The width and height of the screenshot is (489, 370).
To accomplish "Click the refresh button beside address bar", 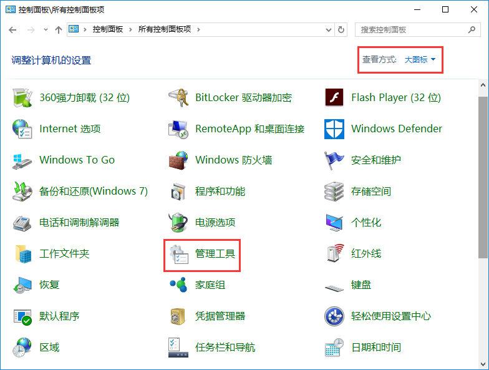I will click(x=341, y=29).
